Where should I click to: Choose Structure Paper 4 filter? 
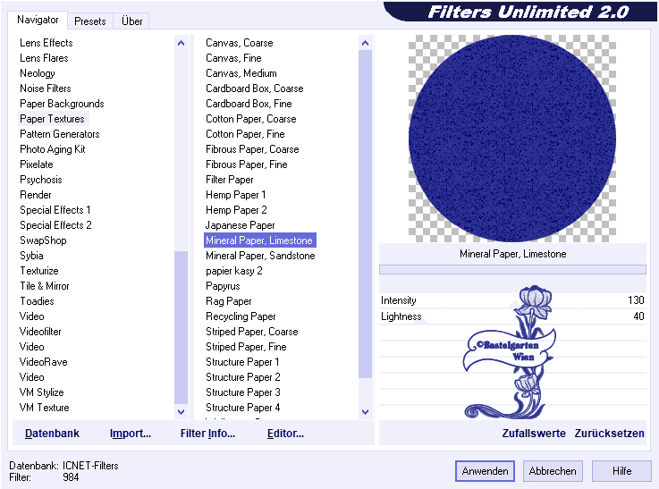(243, 407)
